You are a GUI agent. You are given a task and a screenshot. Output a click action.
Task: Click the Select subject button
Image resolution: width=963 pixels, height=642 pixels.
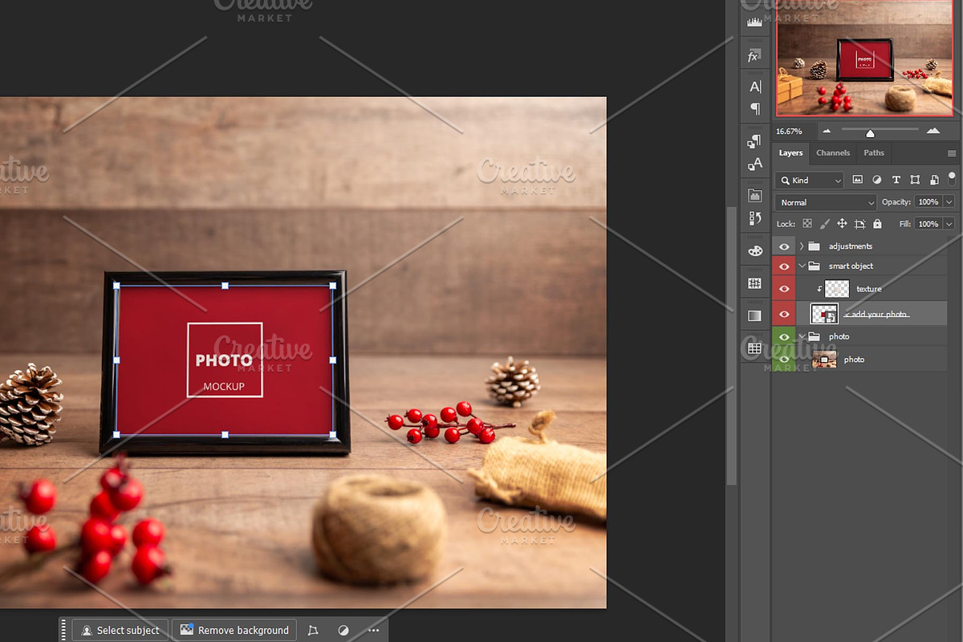120,630
